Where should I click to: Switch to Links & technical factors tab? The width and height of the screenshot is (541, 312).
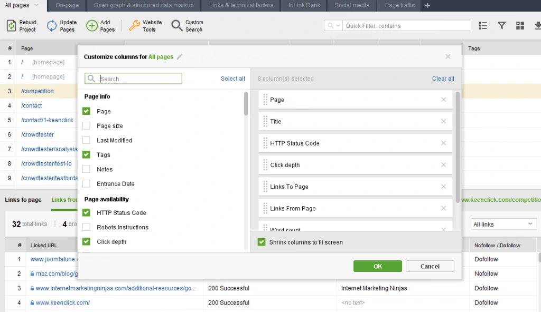click(241, 5)
